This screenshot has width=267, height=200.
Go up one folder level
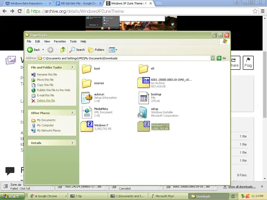pyautogui.click(x=63, y=50)
